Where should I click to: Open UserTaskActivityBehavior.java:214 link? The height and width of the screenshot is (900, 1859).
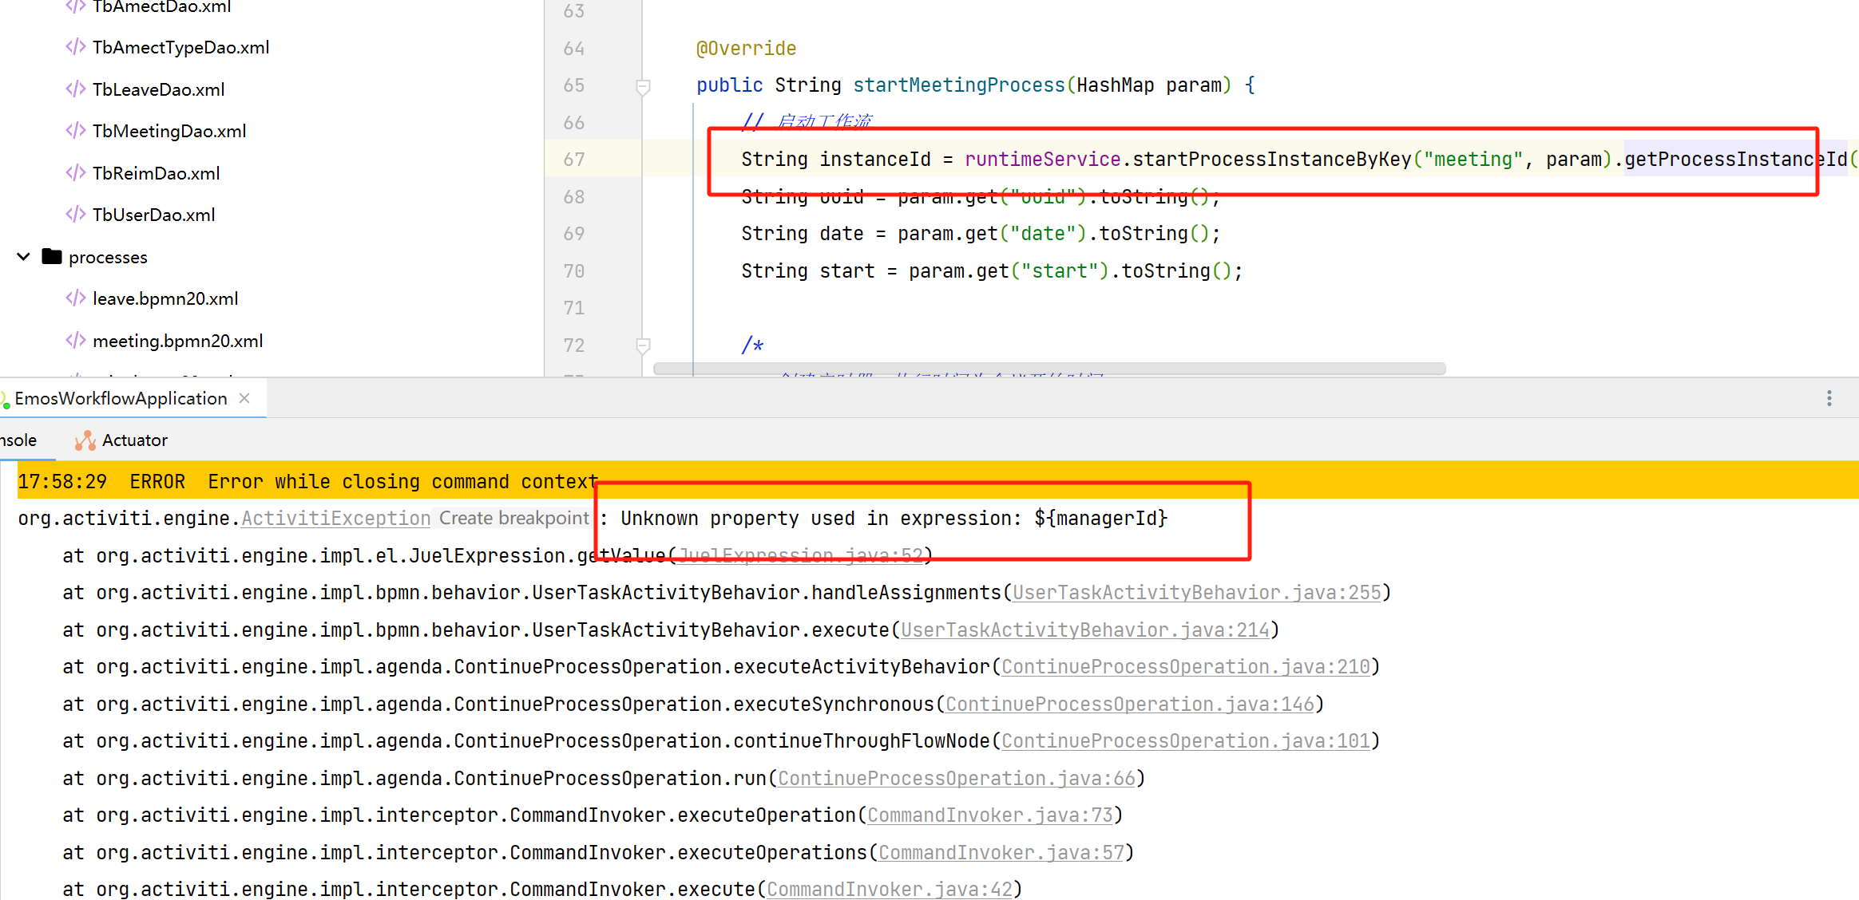(1085, 630)
